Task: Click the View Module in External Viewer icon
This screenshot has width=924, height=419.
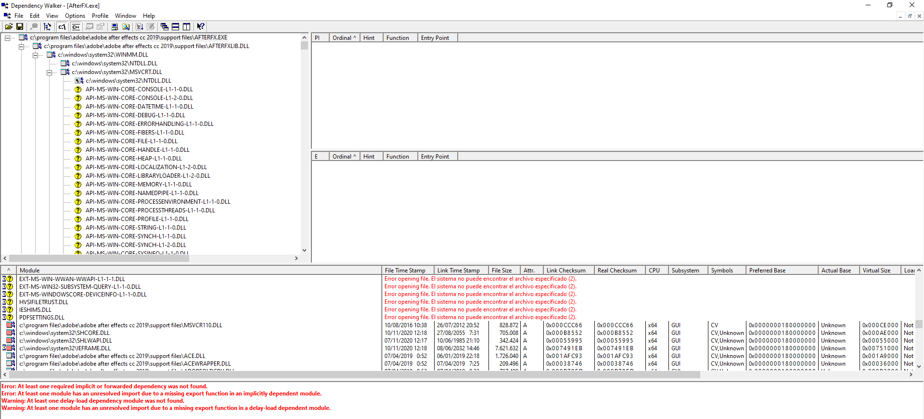Action: pyautogui.click(x=90, y=27)
